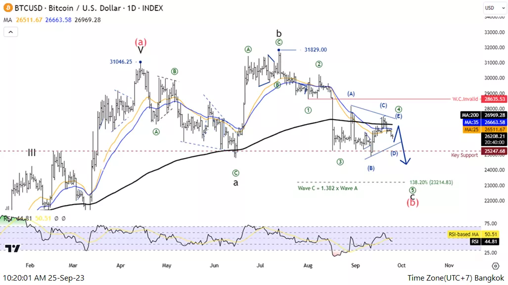Screen dimensions: 508x285
Task: Select the RSI 44.81 value label
Action: (x=484, y=241)
